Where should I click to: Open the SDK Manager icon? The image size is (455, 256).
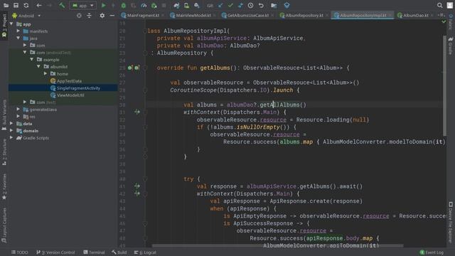pyautogui.click(x=197, y=5)
